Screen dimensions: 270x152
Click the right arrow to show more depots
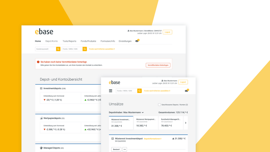pos(185,123)
